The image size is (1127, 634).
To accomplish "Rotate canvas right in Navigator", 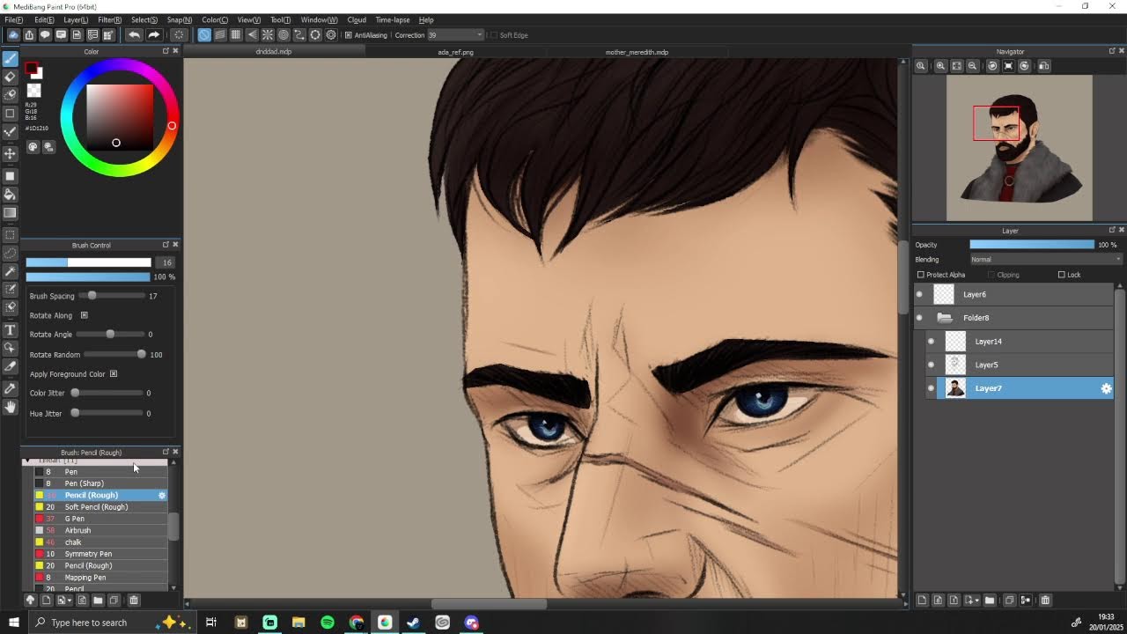I will point(1024,66).
